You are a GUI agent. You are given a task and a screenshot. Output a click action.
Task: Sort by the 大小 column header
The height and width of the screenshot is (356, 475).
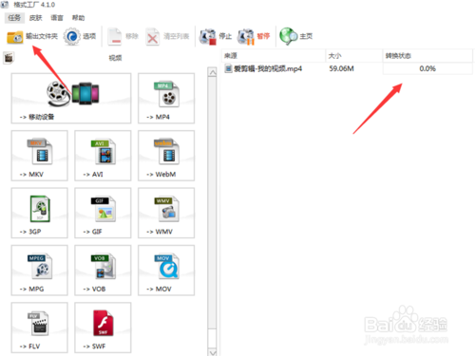[x=354, y=56]
